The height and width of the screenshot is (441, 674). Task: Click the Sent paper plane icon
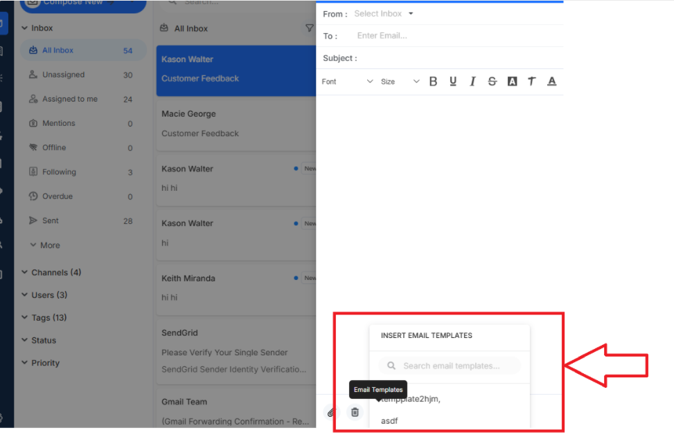(x=33, y=220)
